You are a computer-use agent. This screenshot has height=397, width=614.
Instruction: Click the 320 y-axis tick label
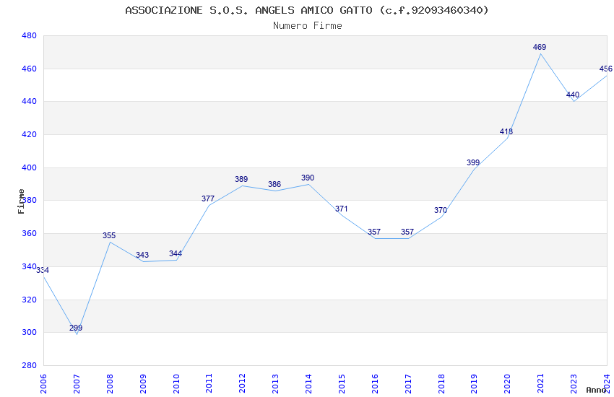click(29, 300)
